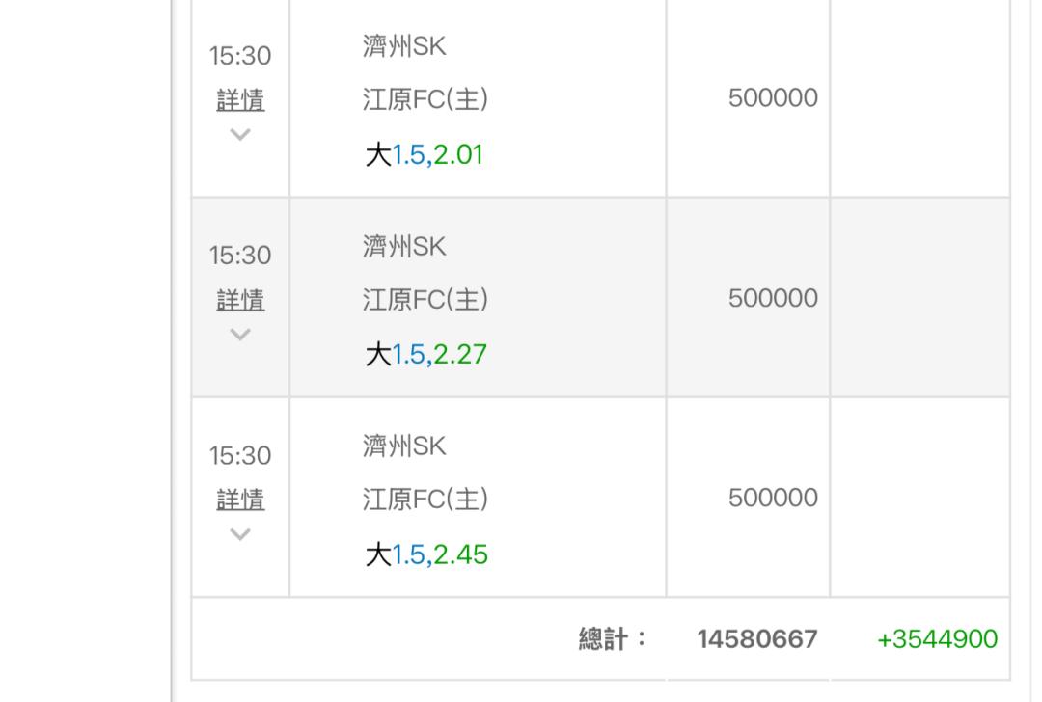Expand chevron in the 2.01 odds row
Viewport: 1042px width, 702px height.
240,135
